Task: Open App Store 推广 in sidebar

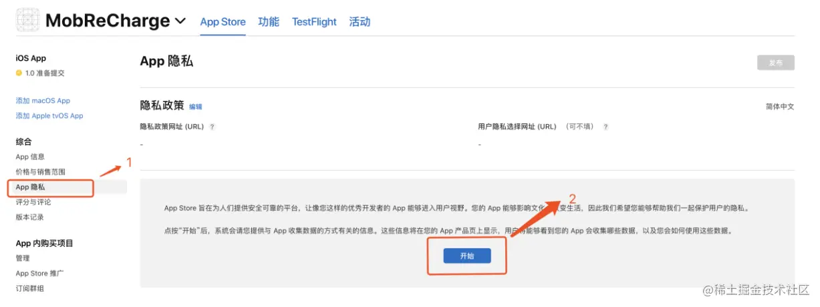Action: pos(40,274)
